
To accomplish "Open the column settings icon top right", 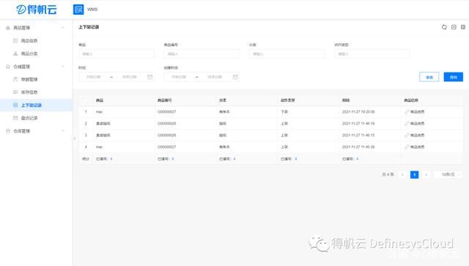I will [x=463, y=27].
